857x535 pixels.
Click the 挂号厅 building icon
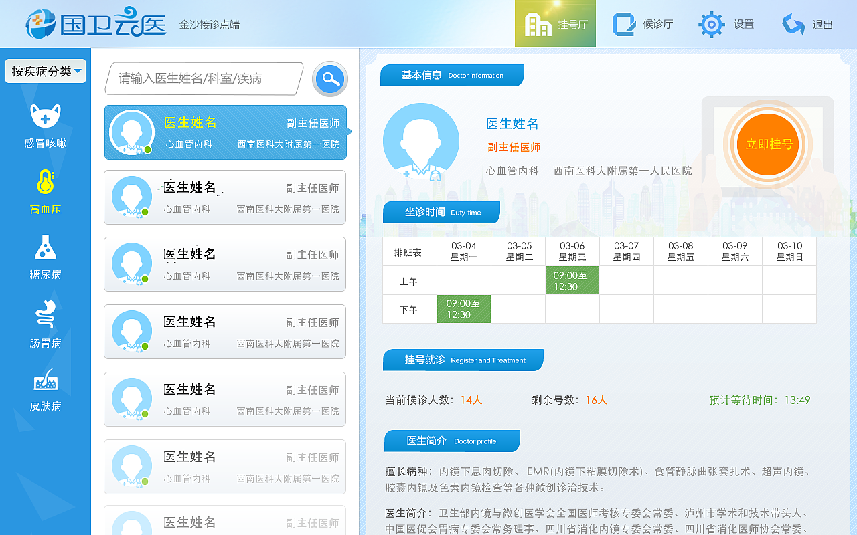click(x=538, y=24)
